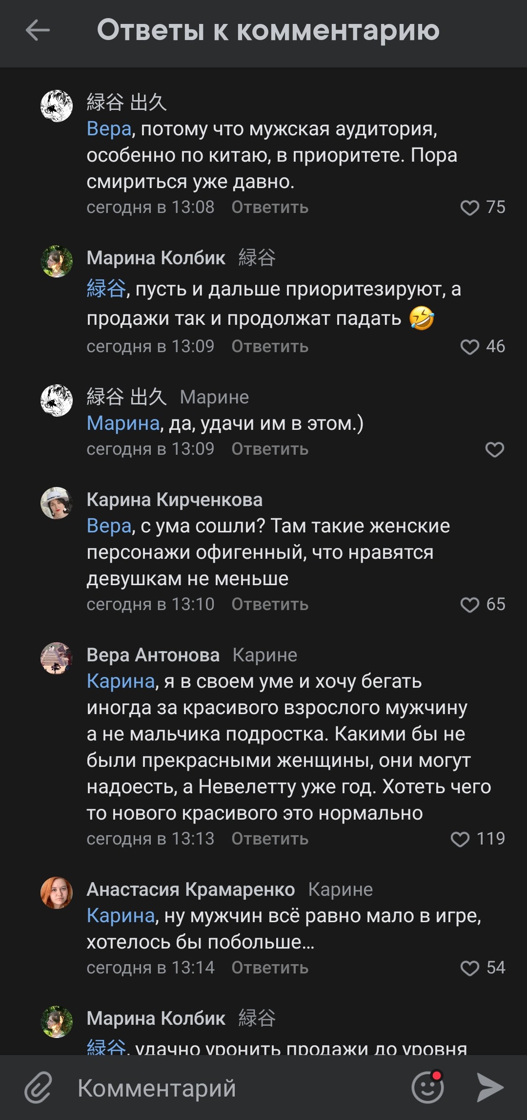Tap the "Карине" reply target in Вера's comment
The width and height of the screenshot is (527, 1120).
click(x=265, y=655)
